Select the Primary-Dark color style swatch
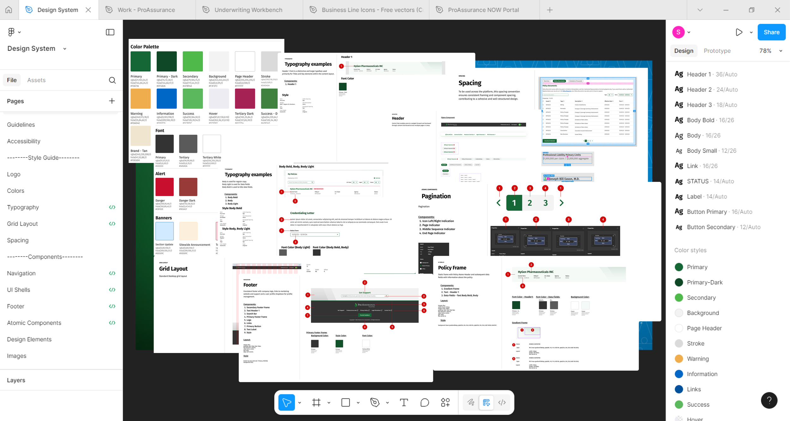 (679, 282)
